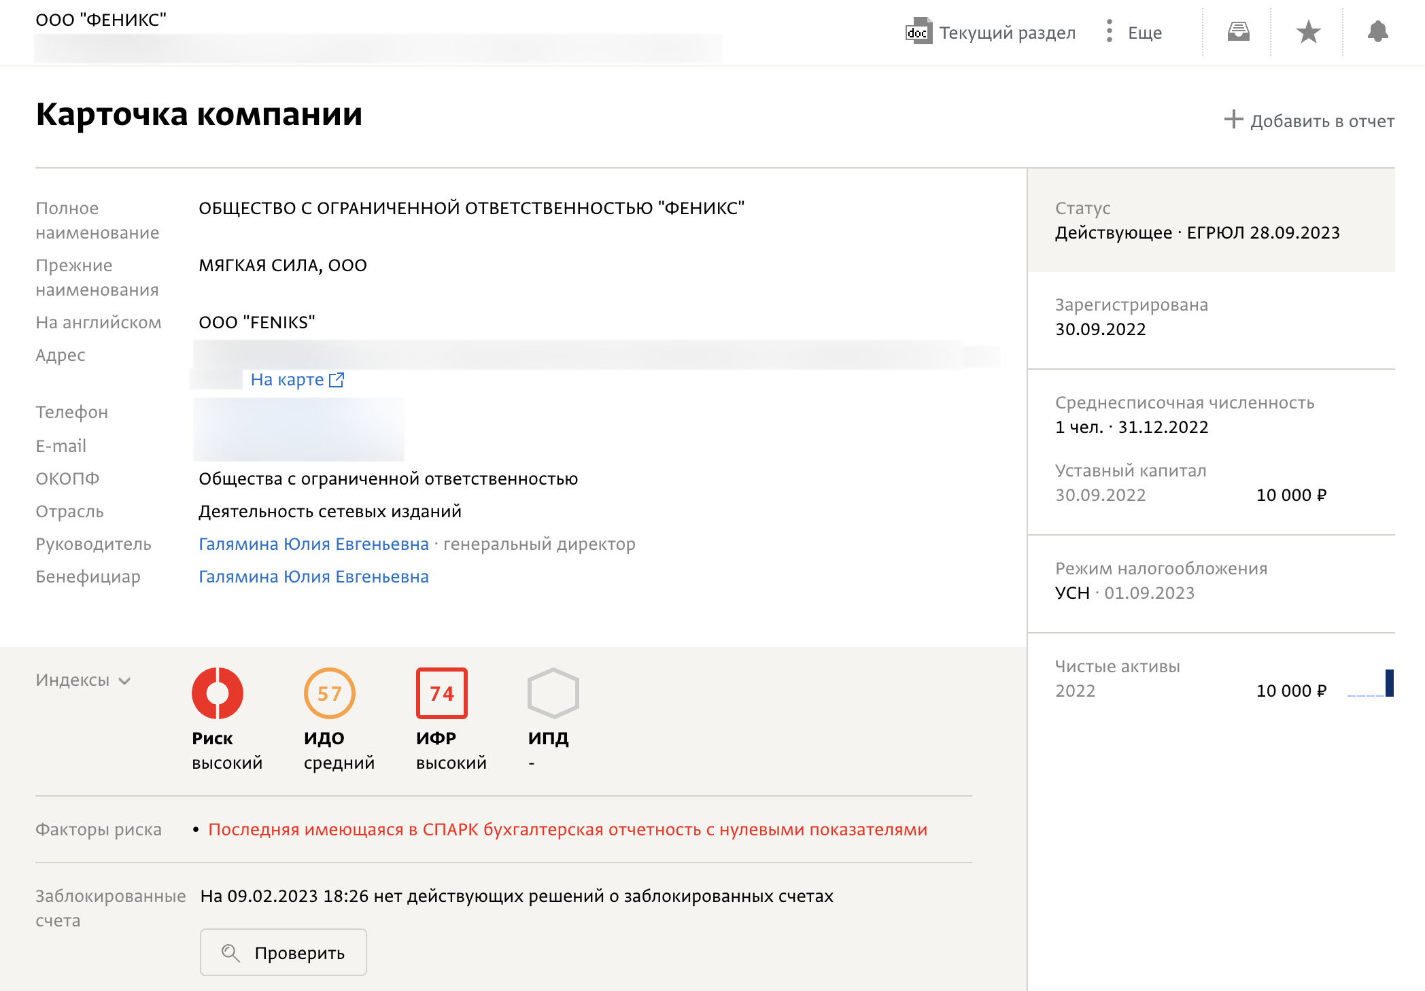Select the registration date 30.09.2022
Image resolution: width=1425 pixels, height=991 pixels.
click(1100, 329)
